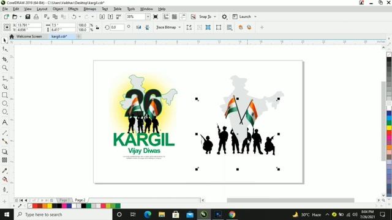Open Chrome from the taskbar
The image size is (392, 220).
[232, 215]
